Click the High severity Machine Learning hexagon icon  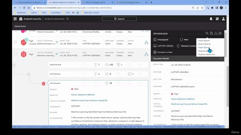[23, 54]
